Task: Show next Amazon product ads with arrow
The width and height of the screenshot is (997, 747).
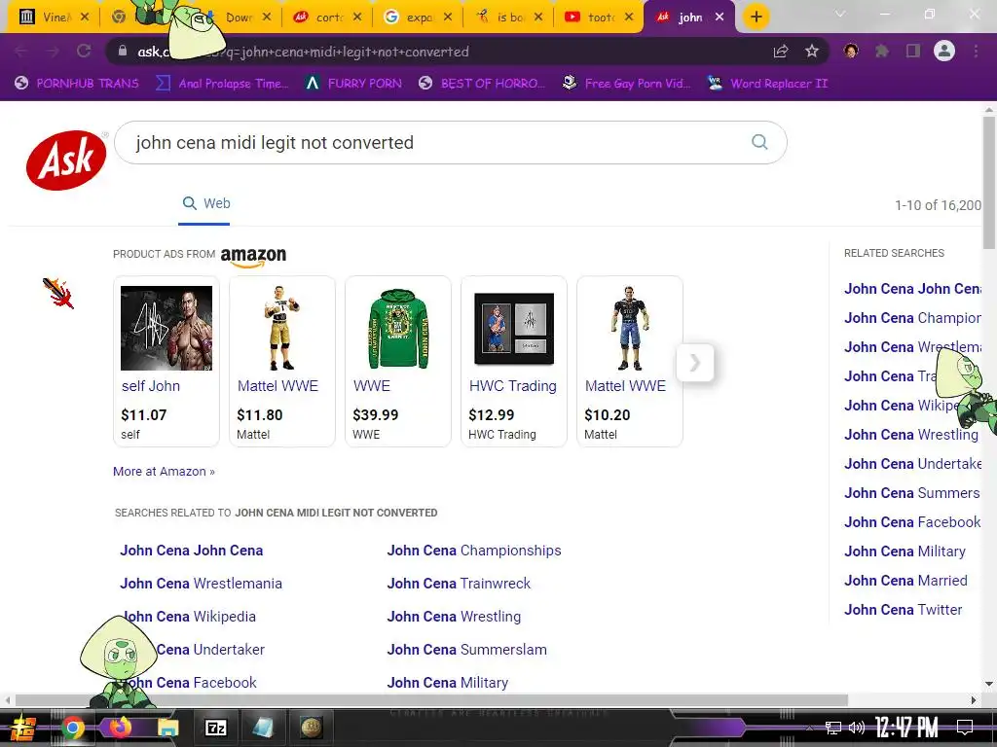Action: coord(695,363)
